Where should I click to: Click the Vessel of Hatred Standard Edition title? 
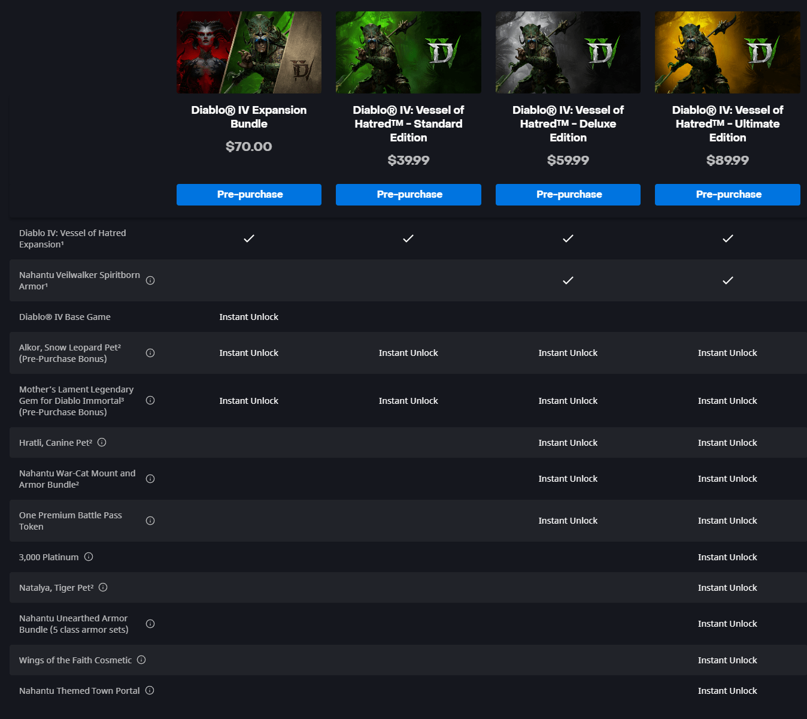tap(408, 123)
